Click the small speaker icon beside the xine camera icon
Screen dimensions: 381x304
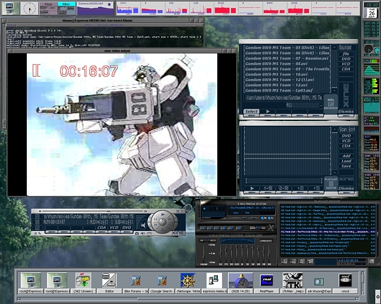(x=143, y=233)
